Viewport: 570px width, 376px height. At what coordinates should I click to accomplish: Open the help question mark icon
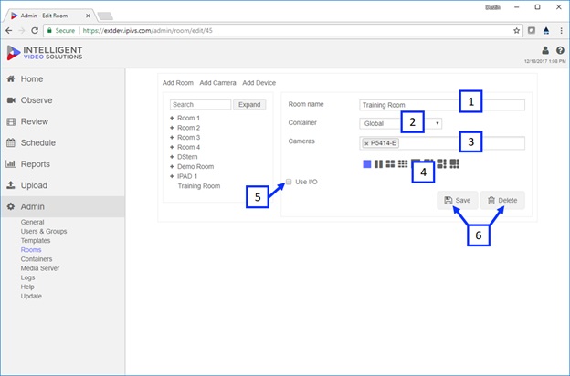(560, 50)
